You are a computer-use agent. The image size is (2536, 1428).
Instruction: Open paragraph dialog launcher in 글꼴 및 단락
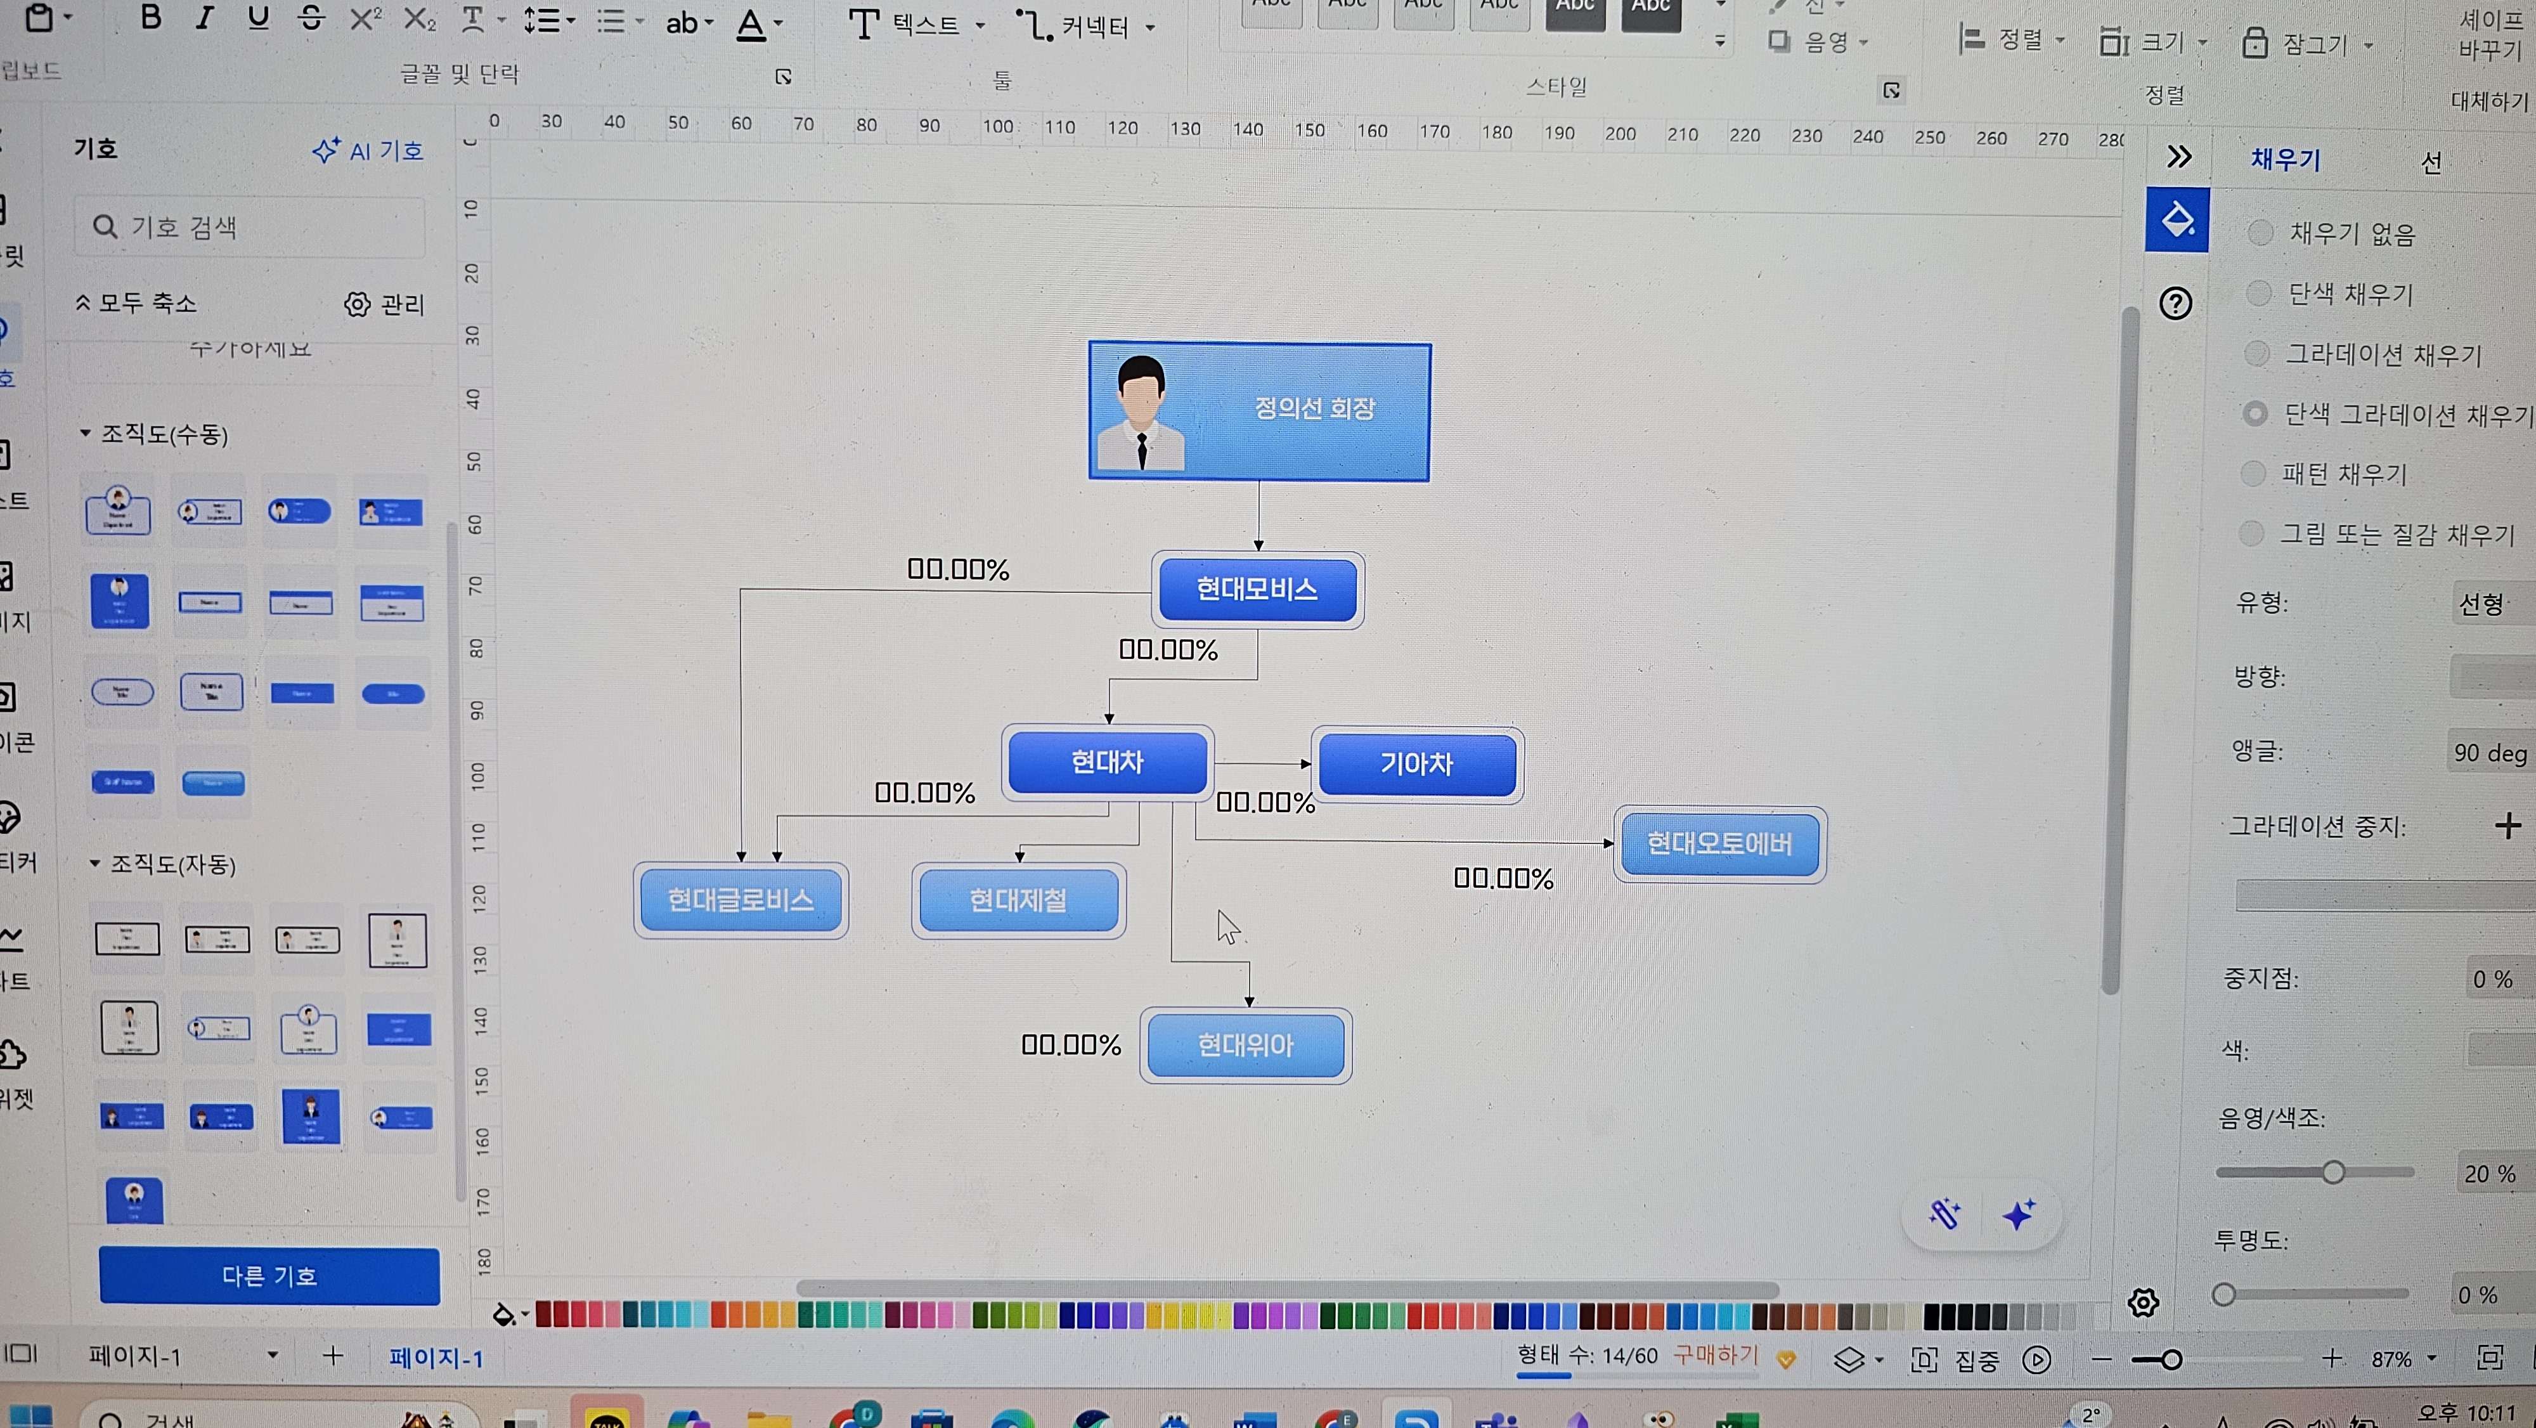[784, 77]
